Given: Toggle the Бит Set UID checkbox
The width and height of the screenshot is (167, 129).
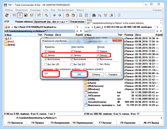Looking at the screenshot, I should pos(46,64).
